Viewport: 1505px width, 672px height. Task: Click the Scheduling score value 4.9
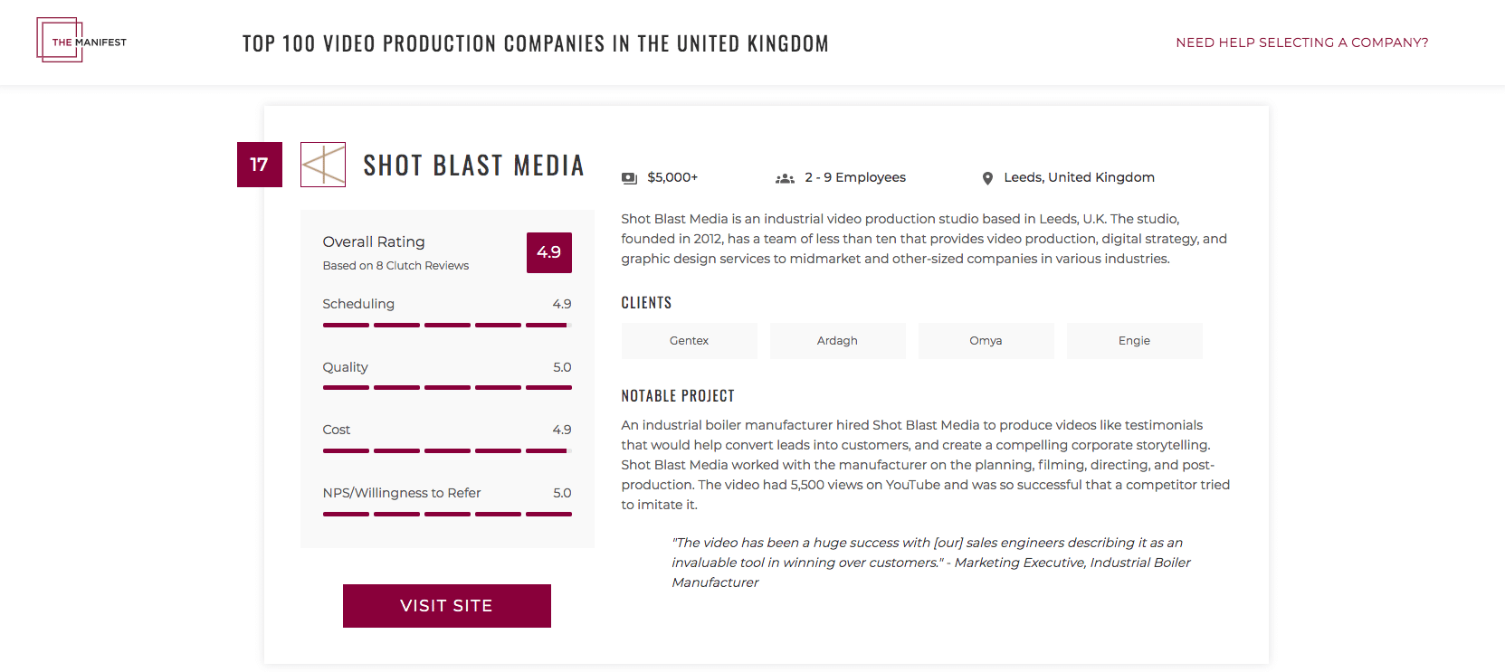(x=562, y=304)
